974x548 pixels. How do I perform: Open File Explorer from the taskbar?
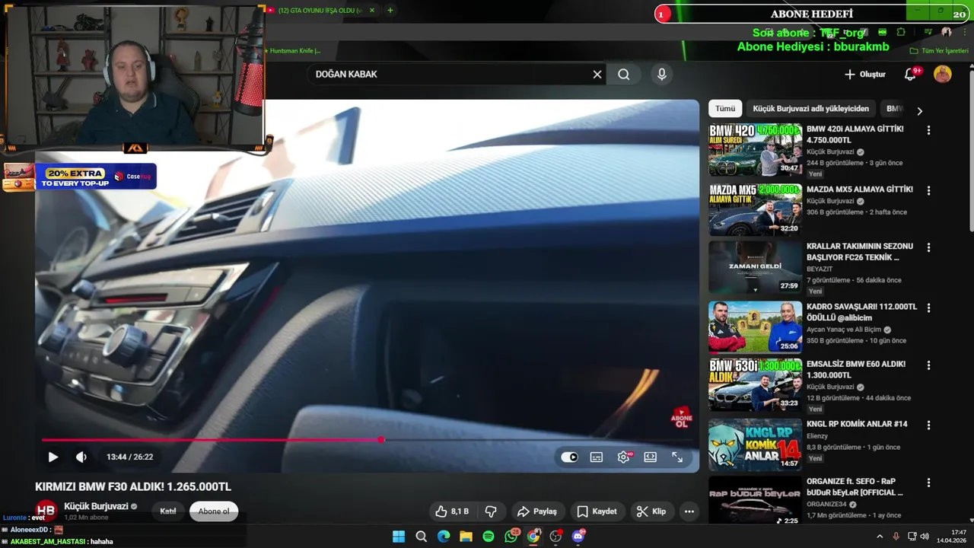[x=466, y=537]
